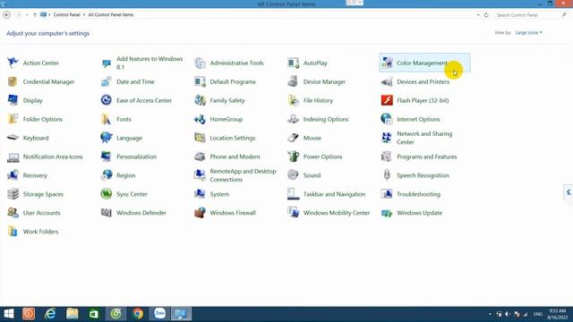573x322 pixels.
Task: Refresh the Control Panel view
Action: pyautogui.click(x=486, y=15)
